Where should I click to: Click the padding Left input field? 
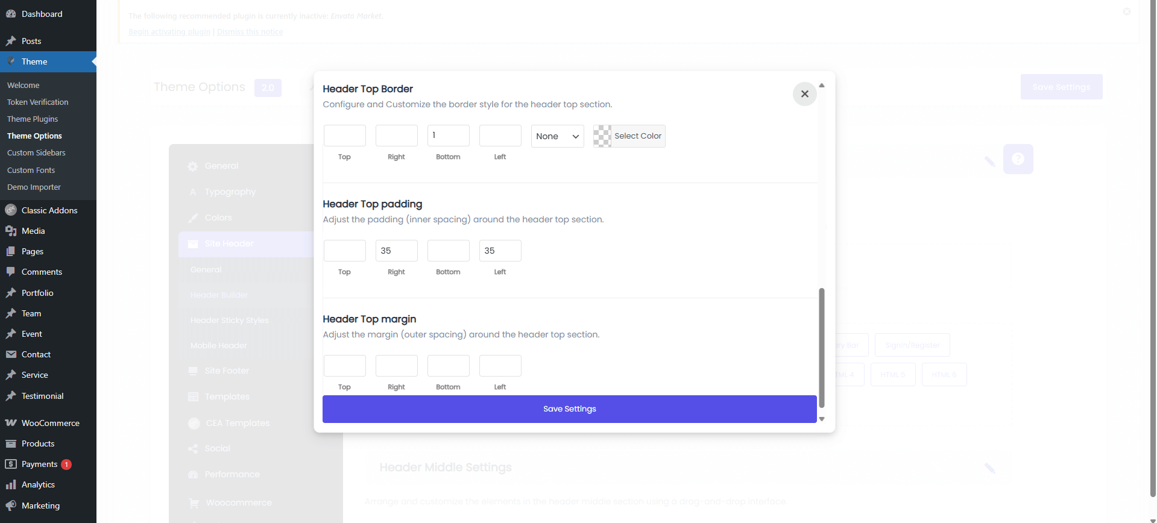click(500, 251)
